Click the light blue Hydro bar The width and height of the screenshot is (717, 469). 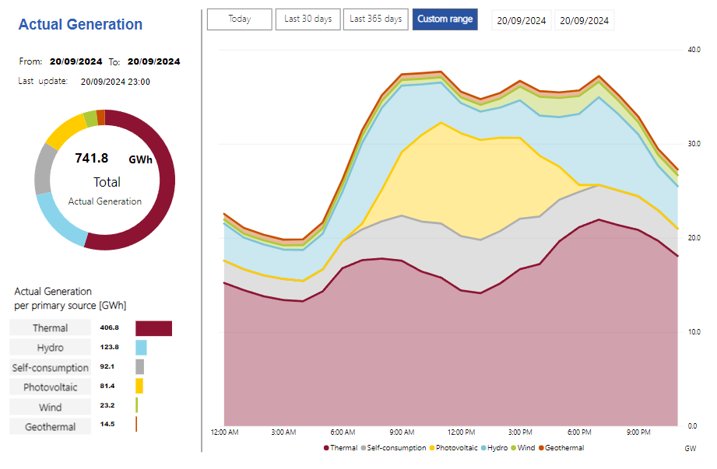point(141,348)
